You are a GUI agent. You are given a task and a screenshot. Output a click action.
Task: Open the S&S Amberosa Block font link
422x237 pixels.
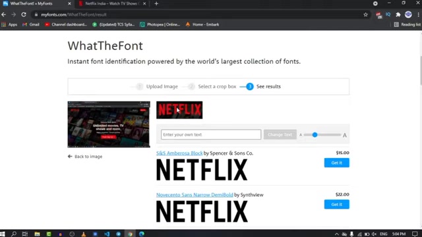click(179, 153)
